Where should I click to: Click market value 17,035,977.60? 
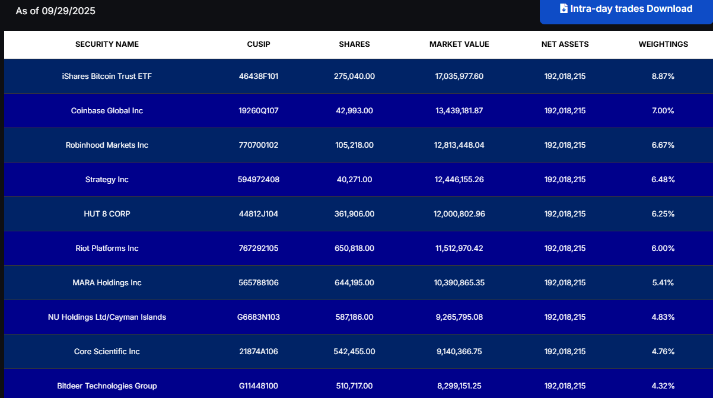click(x=459, y=77)
